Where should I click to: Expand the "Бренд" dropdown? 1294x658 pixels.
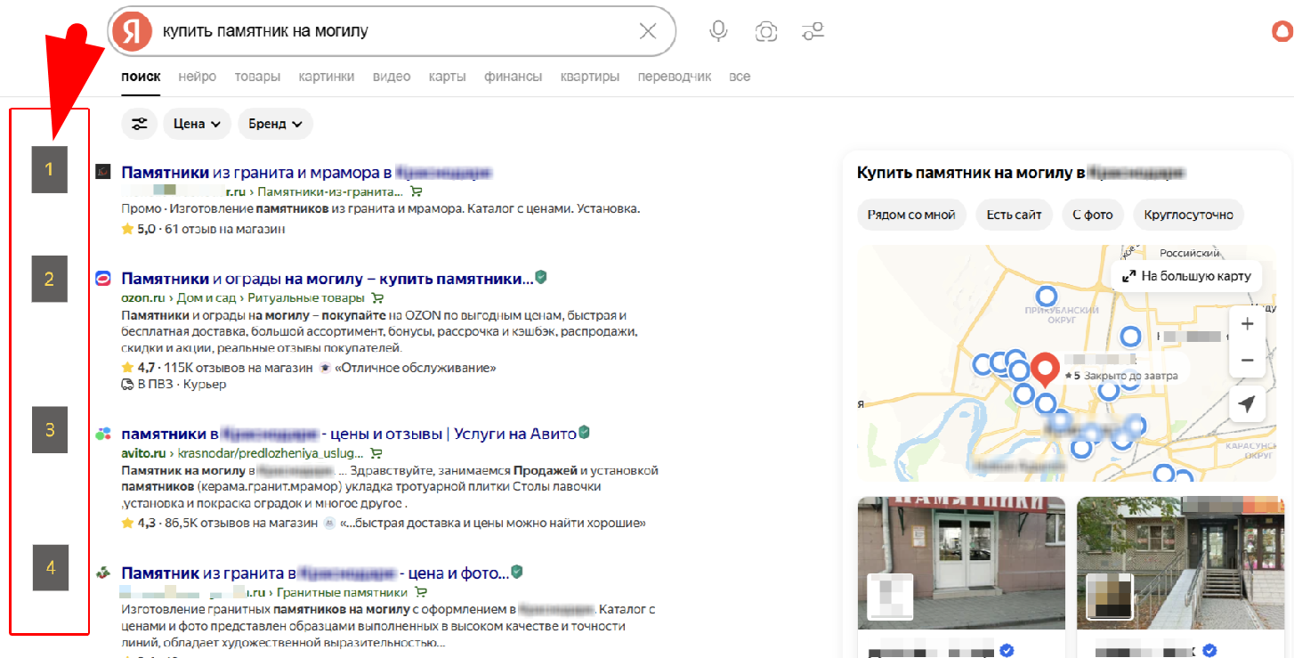point(275,124)
